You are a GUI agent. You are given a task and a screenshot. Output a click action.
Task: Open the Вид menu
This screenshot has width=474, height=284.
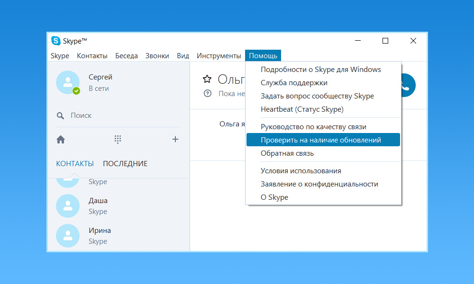pyautogui.click(x=183, y=56)
